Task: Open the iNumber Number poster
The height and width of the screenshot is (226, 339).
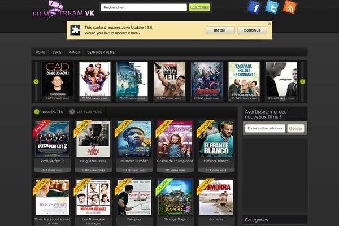Action: [134, 139]
